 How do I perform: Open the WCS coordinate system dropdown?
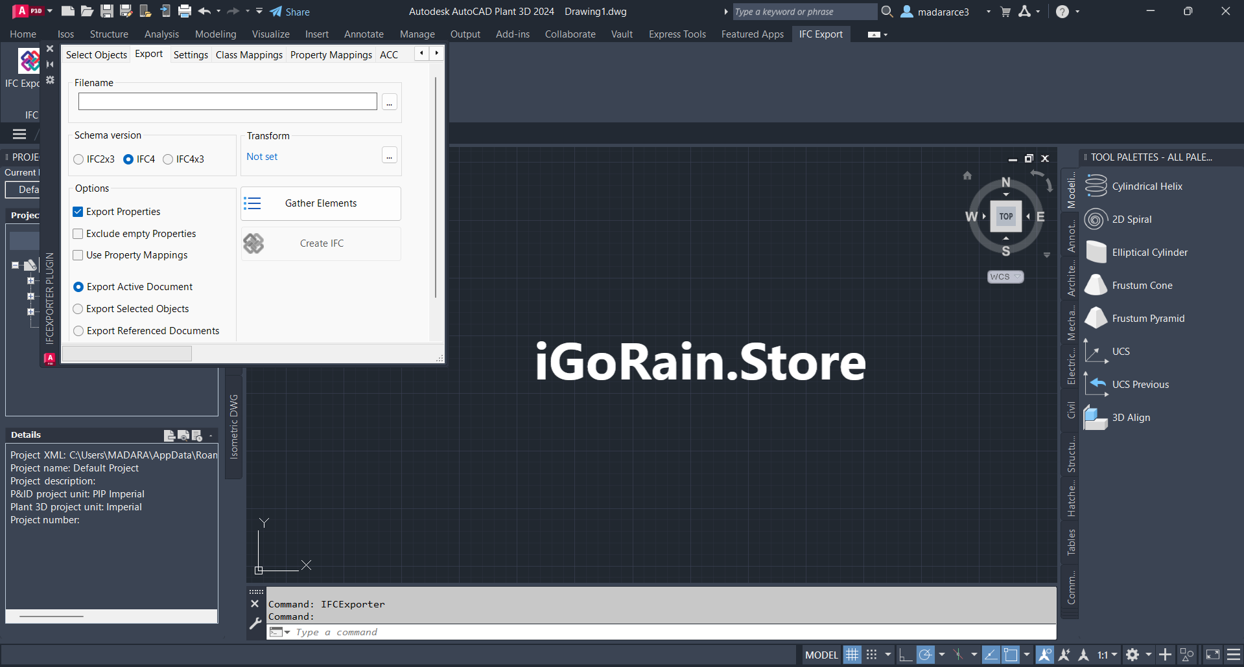tap(1005, 277)
